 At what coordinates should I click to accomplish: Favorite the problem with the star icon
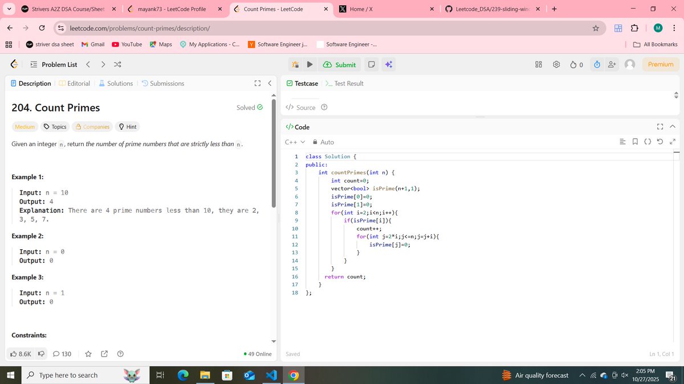click(x=88, y=354)
